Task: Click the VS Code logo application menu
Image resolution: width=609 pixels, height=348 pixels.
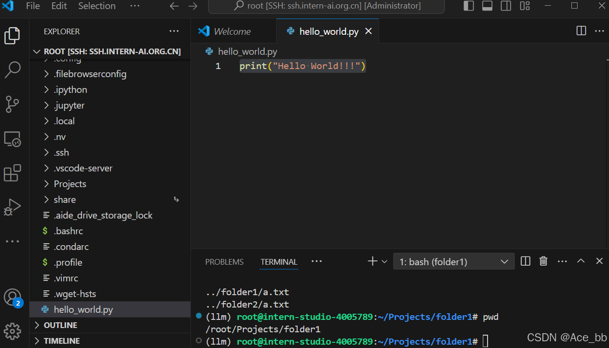Action: [x=8, y=6]
